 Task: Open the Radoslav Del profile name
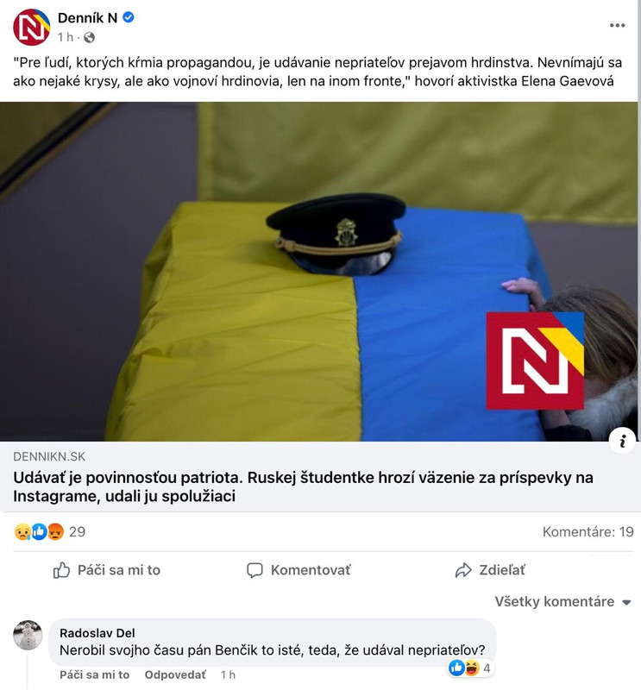[97, 633]
